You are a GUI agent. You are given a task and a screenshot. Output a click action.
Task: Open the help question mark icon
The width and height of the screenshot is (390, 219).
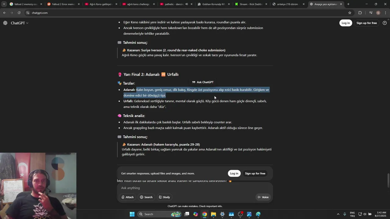click(385, 23)
